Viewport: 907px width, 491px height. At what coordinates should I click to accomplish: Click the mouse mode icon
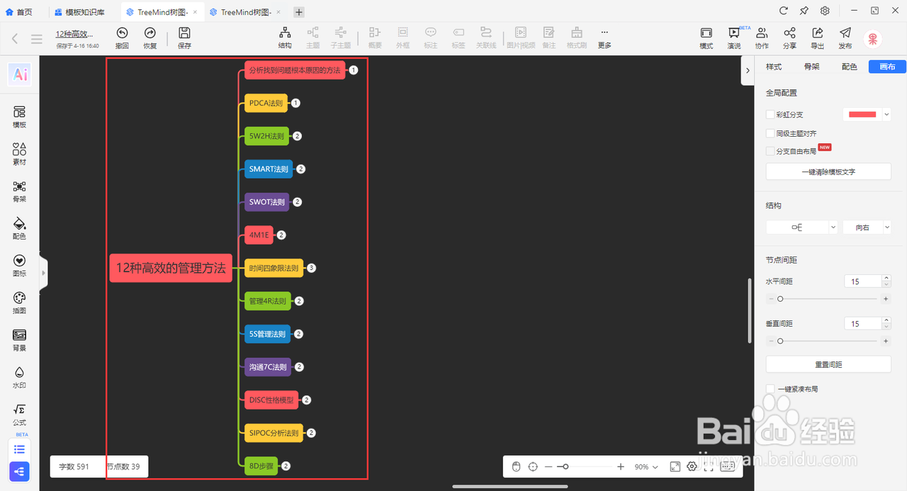[x=517, y=467]
